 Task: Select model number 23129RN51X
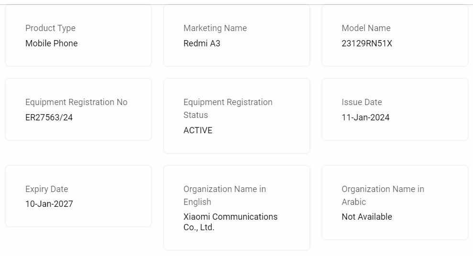pyautogui.click(x=367, y=43)
